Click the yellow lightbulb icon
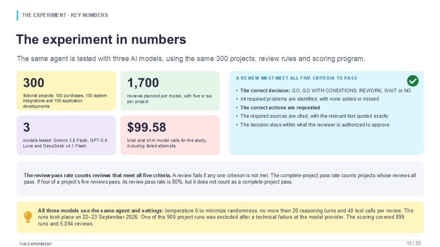This screenshot has height=247, width=440. click(x=28, y=217)
